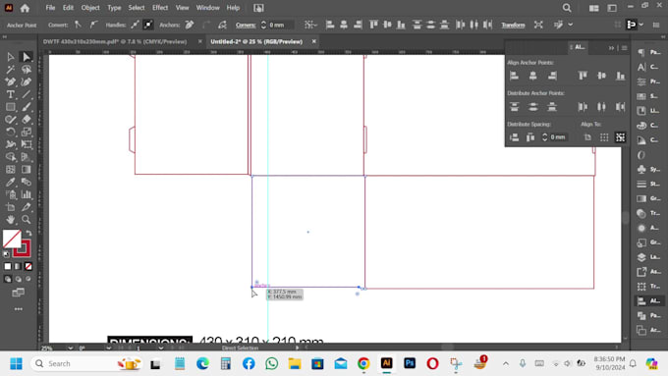Select the Artboard tool
The width and height of the screenshot is (668, 376).
(x=11, y=207)
